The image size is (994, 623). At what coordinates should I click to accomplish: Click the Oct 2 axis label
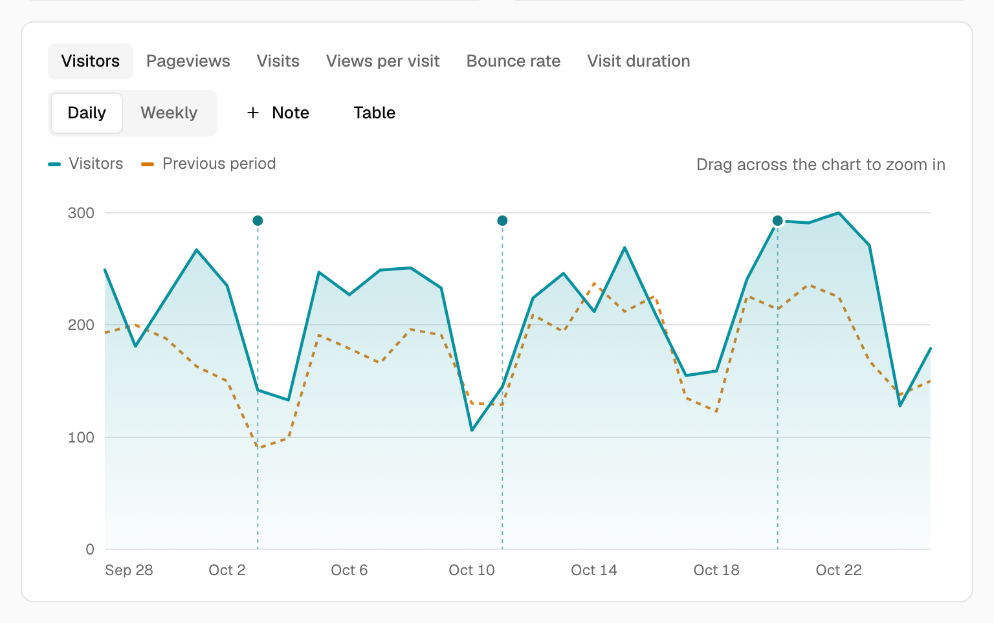(x=227, y=570)
